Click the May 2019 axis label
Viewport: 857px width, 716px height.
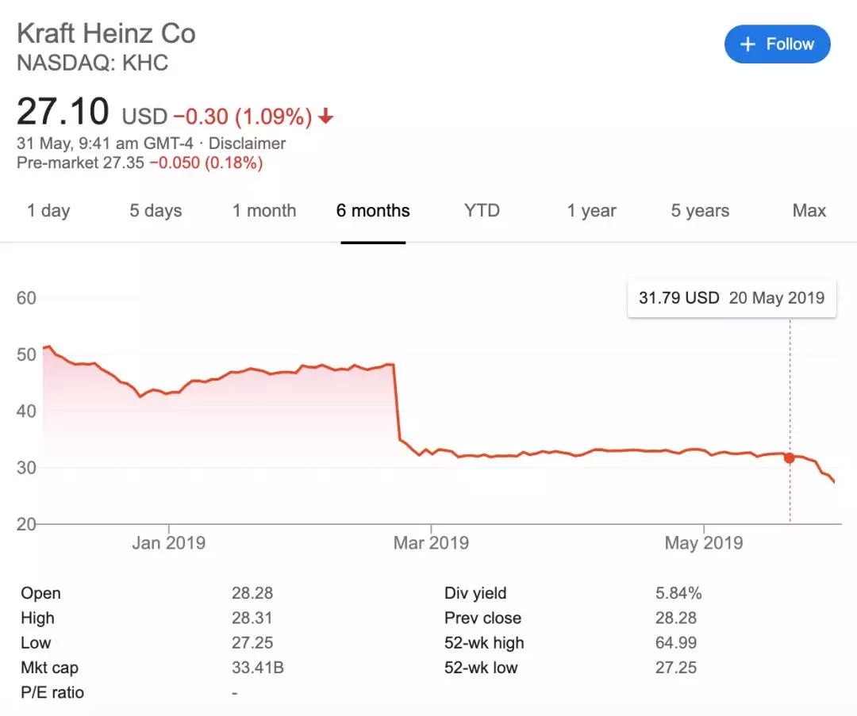tap(704, 543)
